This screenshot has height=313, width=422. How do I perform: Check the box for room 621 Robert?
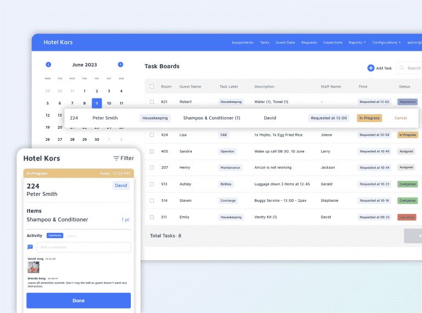[x=152, y=102]
